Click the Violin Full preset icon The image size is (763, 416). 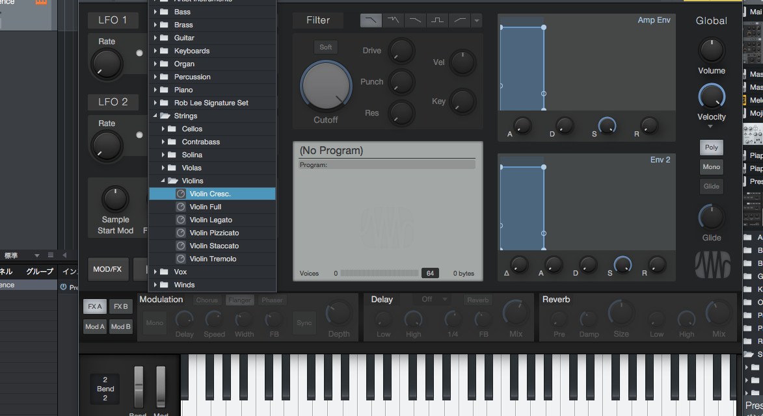[181, 207]
